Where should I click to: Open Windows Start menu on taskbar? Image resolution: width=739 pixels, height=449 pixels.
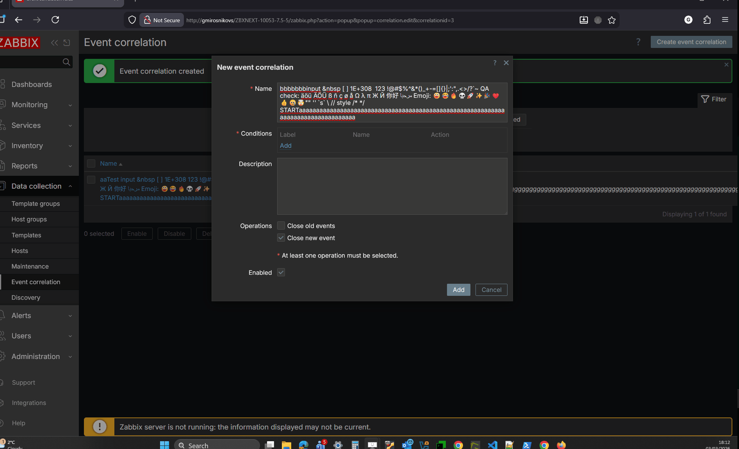pyautogui.click(x=164, y=445)
